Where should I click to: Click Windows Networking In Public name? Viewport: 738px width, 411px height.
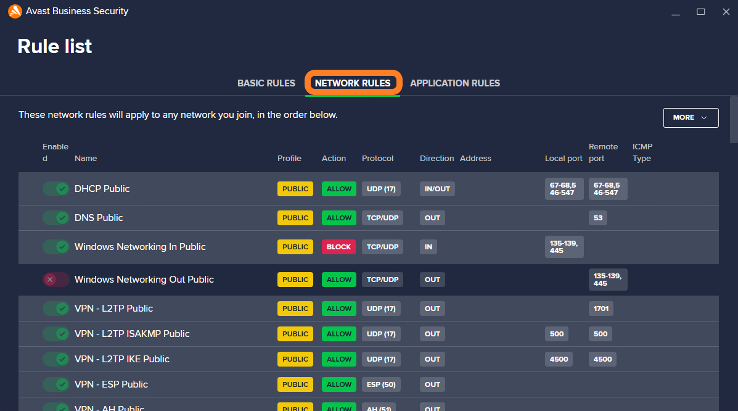point(140,247)
